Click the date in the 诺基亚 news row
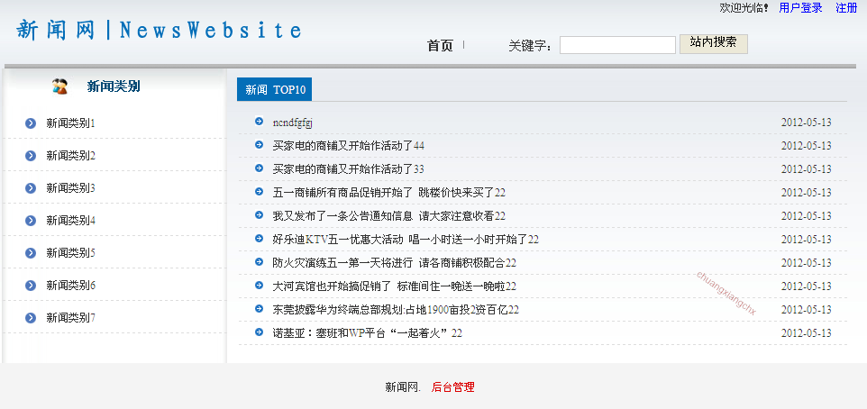Screen dimensions: 867x409 click(x=806, y=333)
